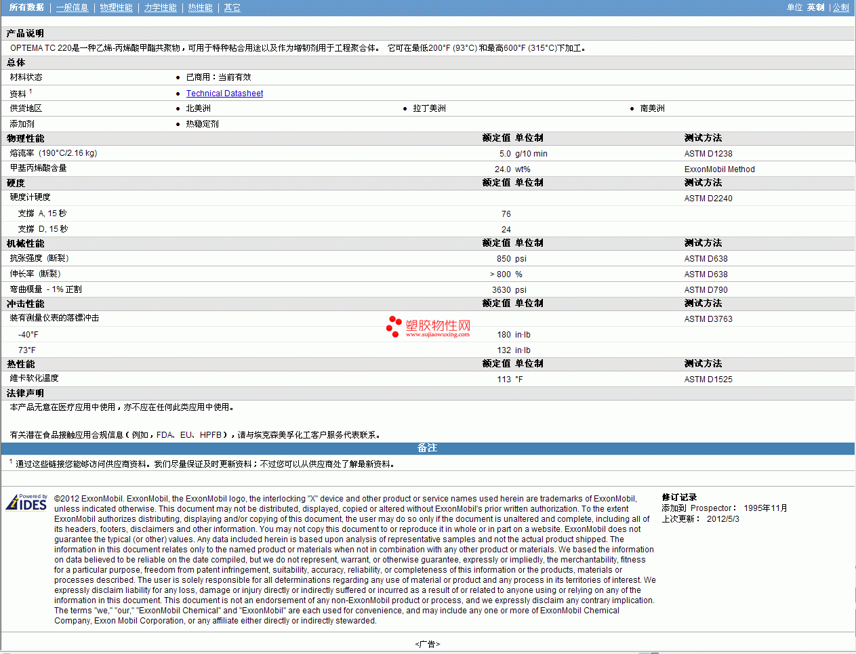Open the 一般信息 tab

click(x=72, y=7)
